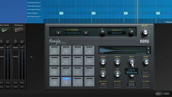Tap drum pad 11
Image resolution: width=172 pixels, height=97 pixels.
[x=78, y=61]
